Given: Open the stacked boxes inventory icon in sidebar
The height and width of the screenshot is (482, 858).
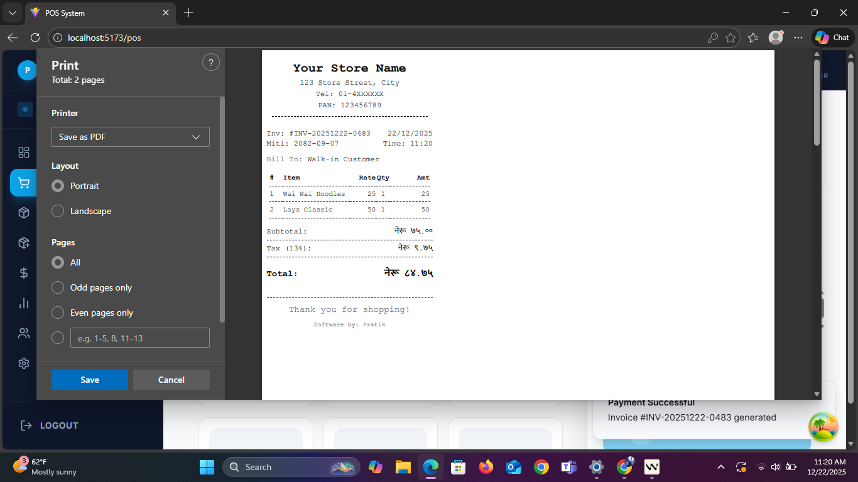Looking at the screenshot, I should 24,243.
